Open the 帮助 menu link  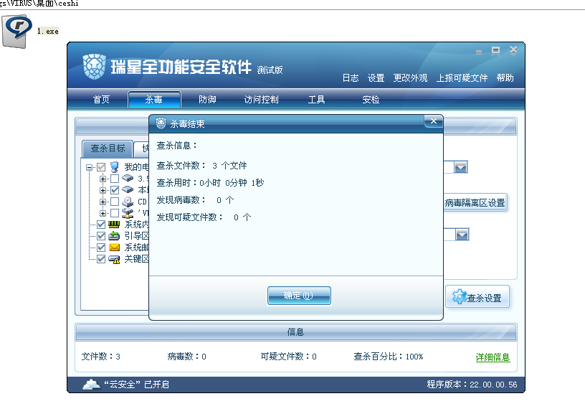point(505,78)
